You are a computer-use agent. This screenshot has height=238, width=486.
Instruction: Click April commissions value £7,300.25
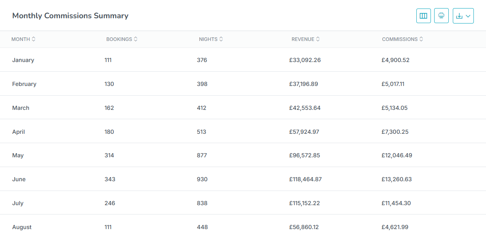point(395,132)
